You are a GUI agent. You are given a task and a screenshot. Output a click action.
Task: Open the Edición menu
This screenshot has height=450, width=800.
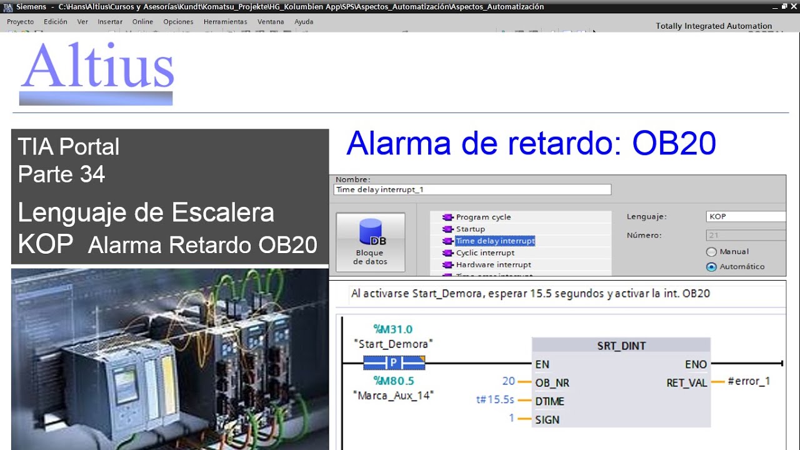coord(56,21)
